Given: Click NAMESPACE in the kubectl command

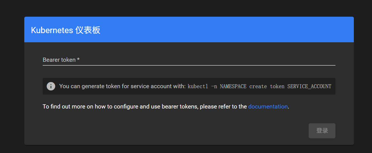Looking at the screenshot, I should tap(233, 86).
